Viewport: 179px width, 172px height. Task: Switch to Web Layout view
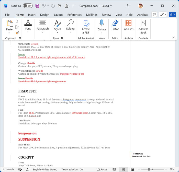tap(132, 169)
